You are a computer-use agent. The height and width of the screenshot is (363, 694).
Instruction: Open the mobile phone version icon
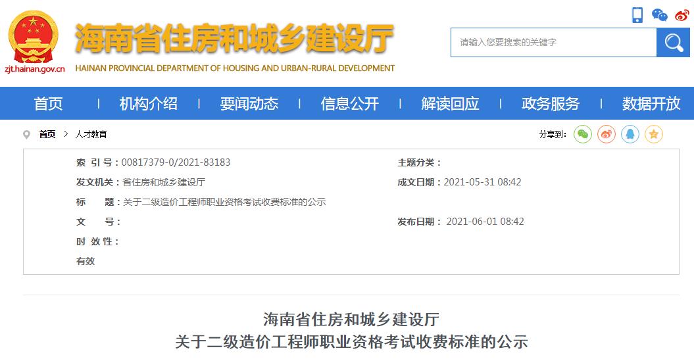637,15
